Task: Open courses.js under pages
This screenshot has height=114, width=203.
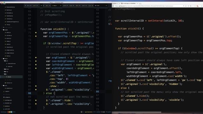Action: point(9,35)
